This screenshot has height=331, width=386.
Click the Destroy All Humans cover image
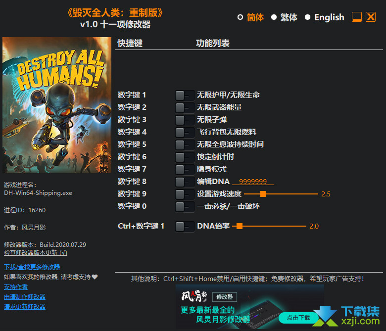(57, 105)
